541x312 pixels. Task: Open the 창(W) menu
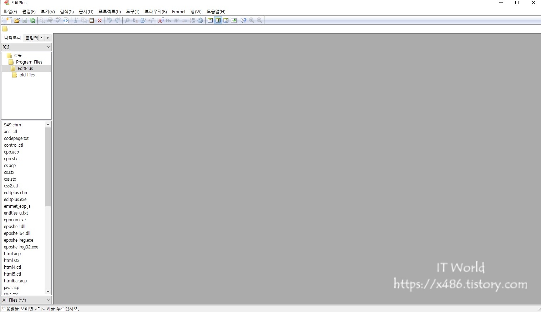[196, 11]
